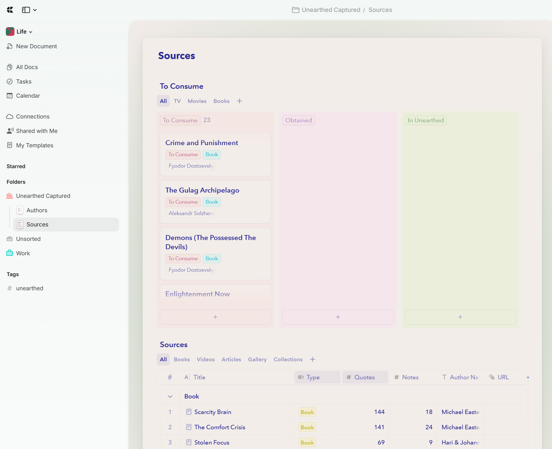Click the Calendar icon
The image size is (552, 449).
[x=10, y=96]
